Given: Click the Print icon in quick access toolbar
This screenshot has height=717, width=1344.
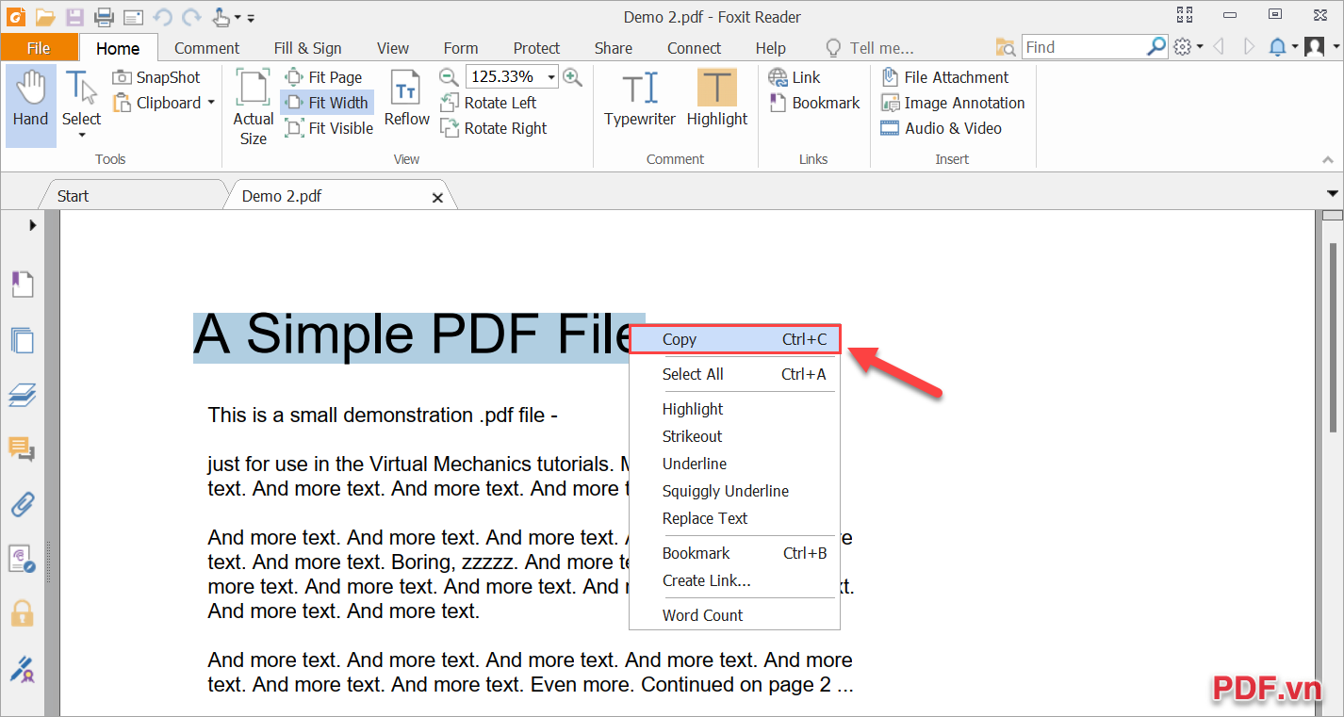Looking at the screenshot, I should click(x=104, y=16).
